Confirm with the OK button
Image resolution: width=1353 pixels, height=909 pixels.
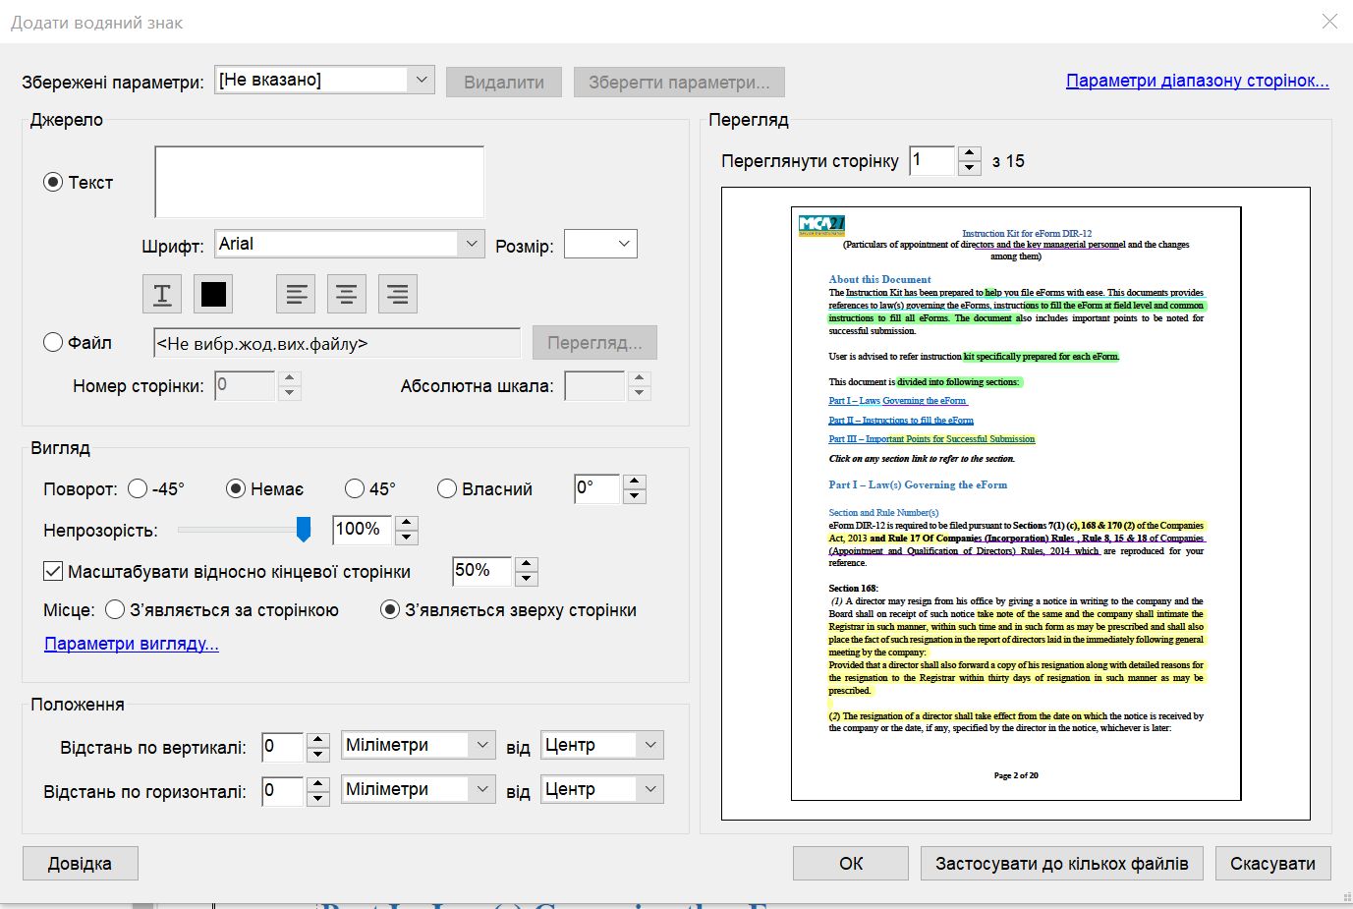pos(851,864)
